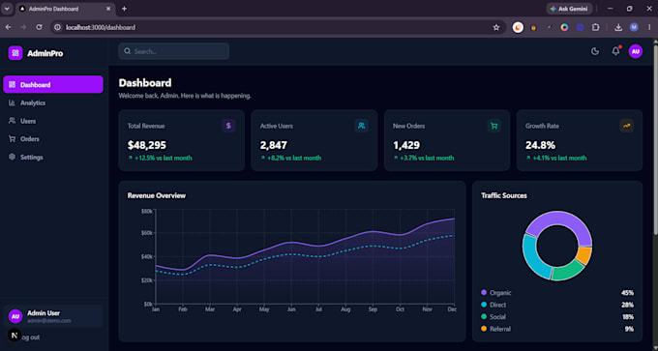This screenshot has height=351, width=658.
Task: Bookmark the page with star icon
Action: [496, 27]
